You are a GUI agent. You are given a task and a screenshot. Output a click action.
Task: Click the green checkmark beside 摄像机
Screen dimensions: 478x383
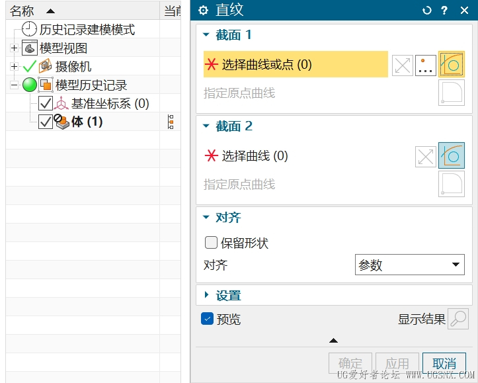tap(29, 66)
